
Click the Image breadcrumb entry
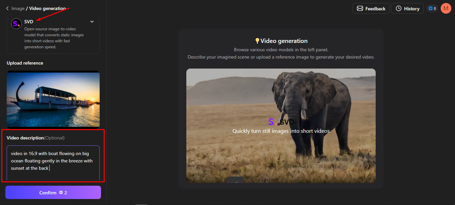coord(18,8)
